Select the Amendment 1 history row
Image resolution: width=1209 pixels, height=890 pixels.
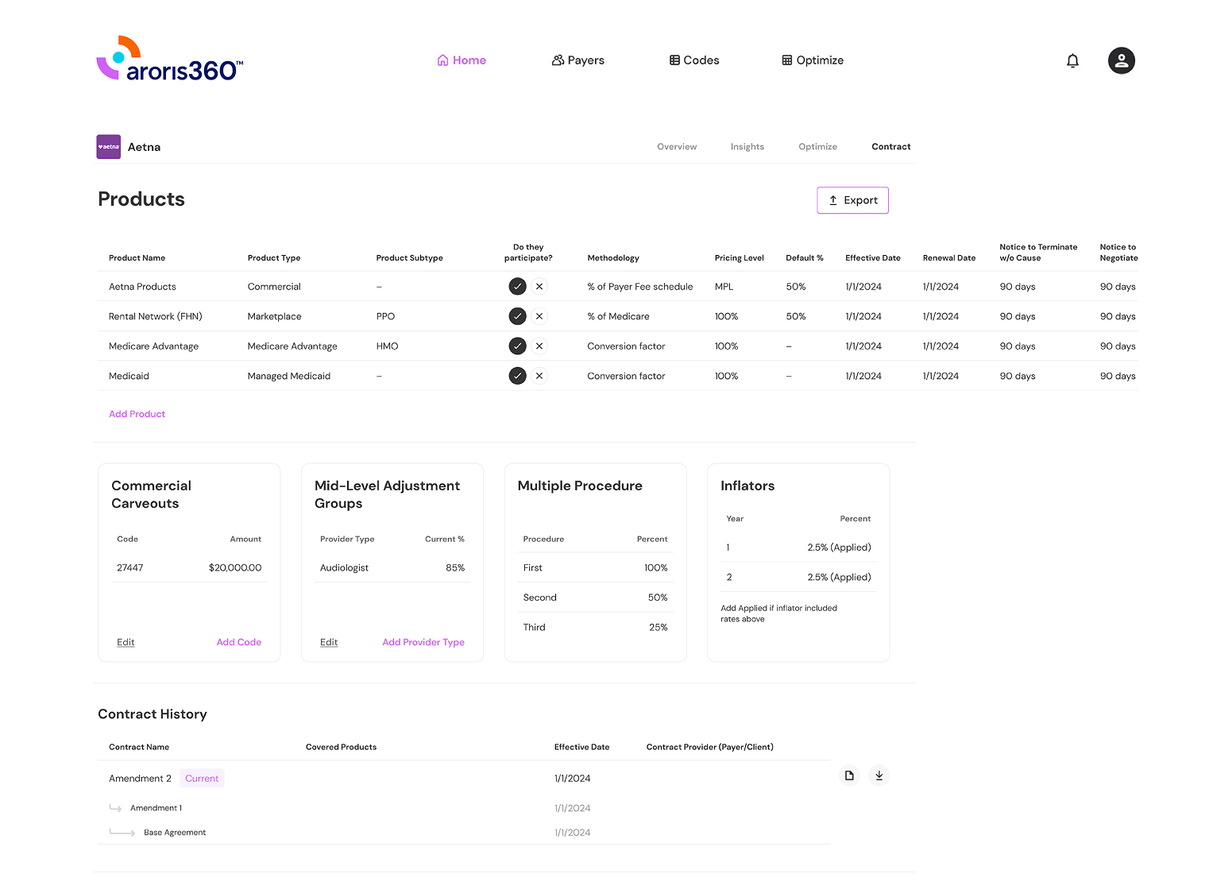[156, 808]
